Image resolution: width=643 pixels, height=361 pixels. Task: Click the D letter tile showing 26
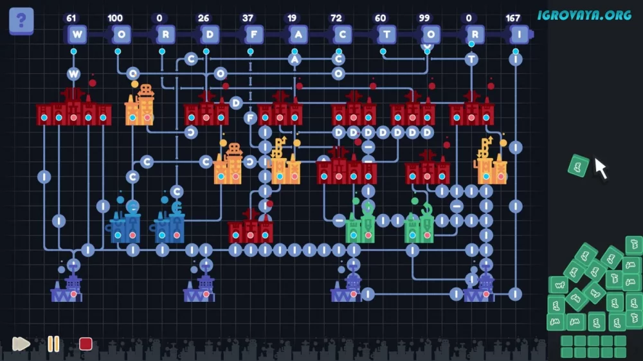[x=210, y=34]
